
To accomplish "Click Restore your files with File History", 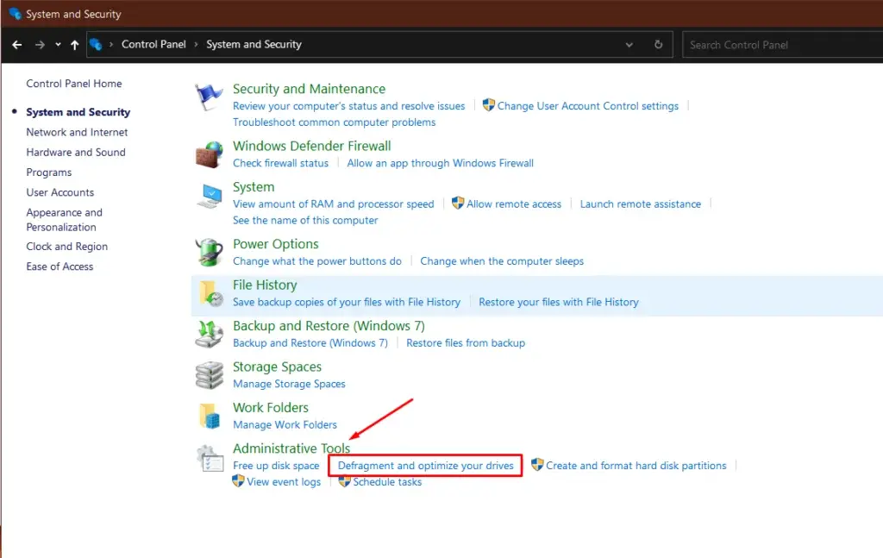I will tap(559, 302).
